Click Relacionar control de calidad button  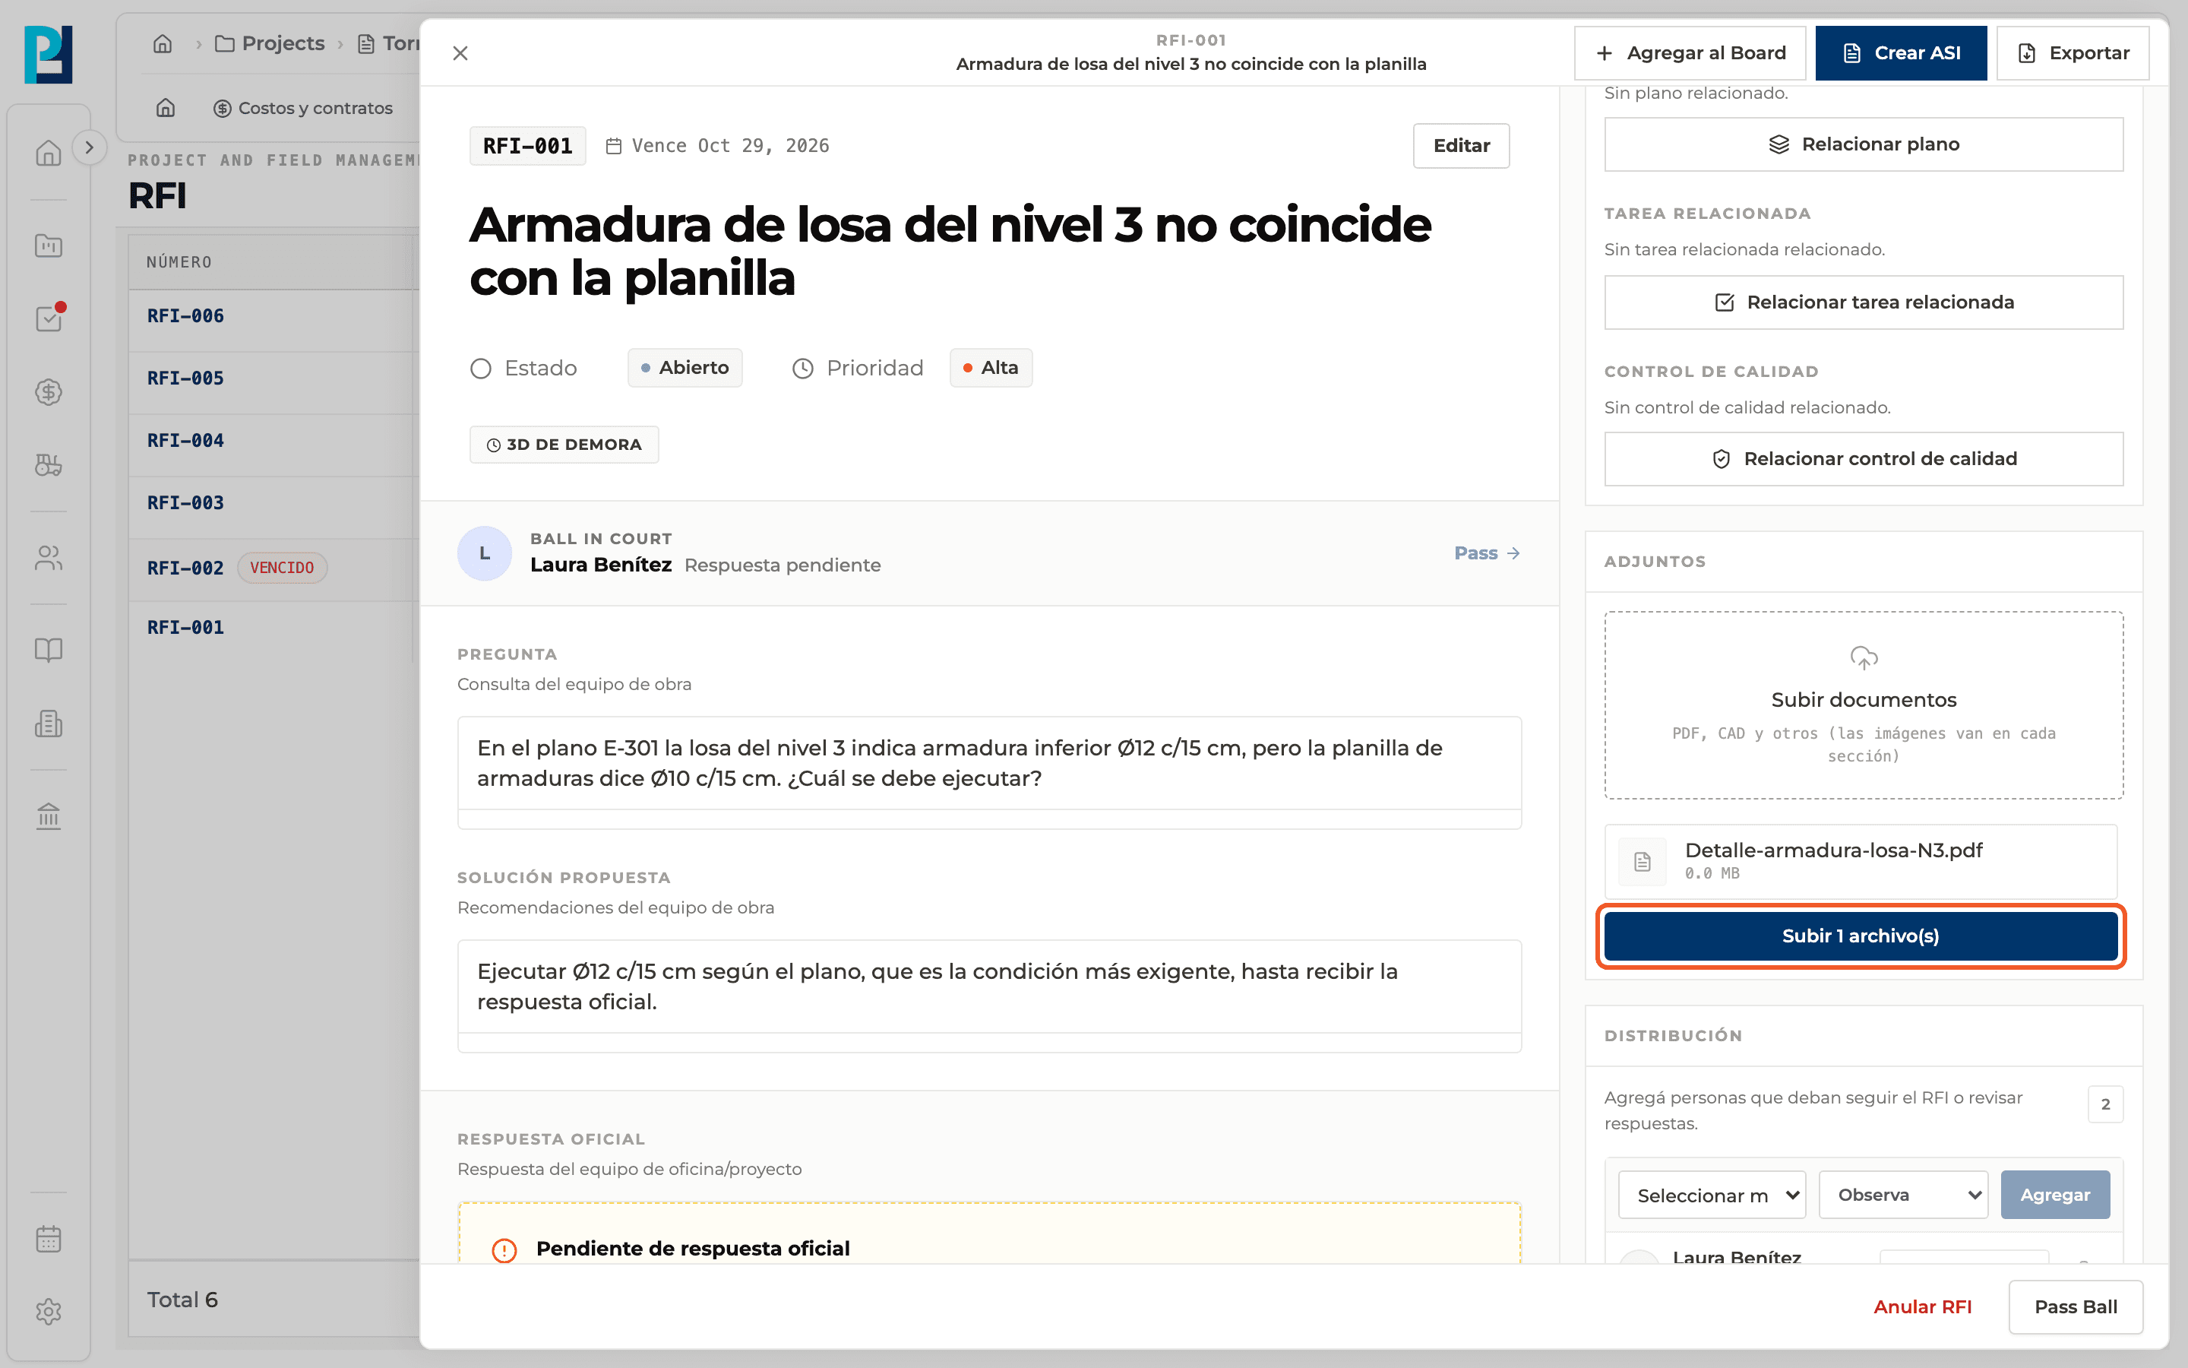click(x=1864, y=459)
